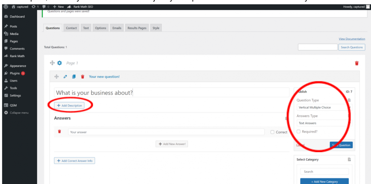Open the View Documentation link
371x184 pixels.
point(352,38)
